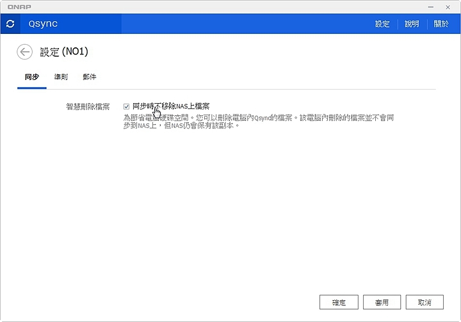Switch to the 郵件 tab
The width and height of the screenshot is (461, 322).
click(90, 77)
